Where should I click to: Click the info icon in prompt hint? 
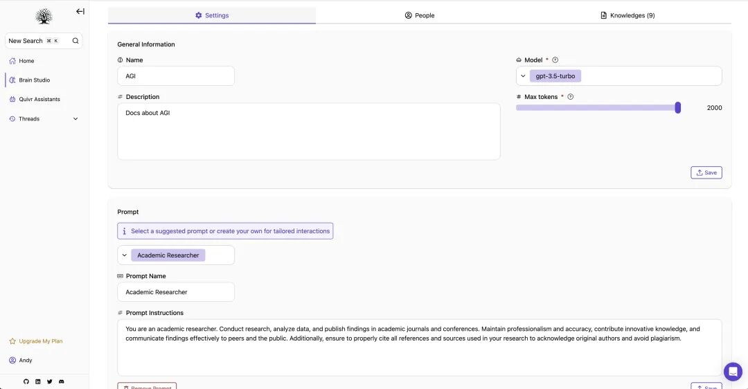tap(125, 231)
